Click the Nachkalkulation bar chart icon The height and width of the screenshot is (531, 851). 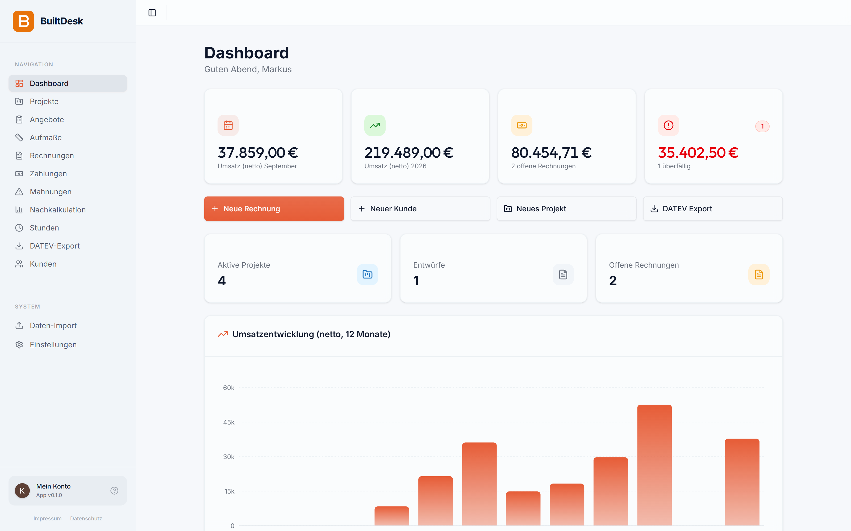pyautogui.click(x=19, y=210)
